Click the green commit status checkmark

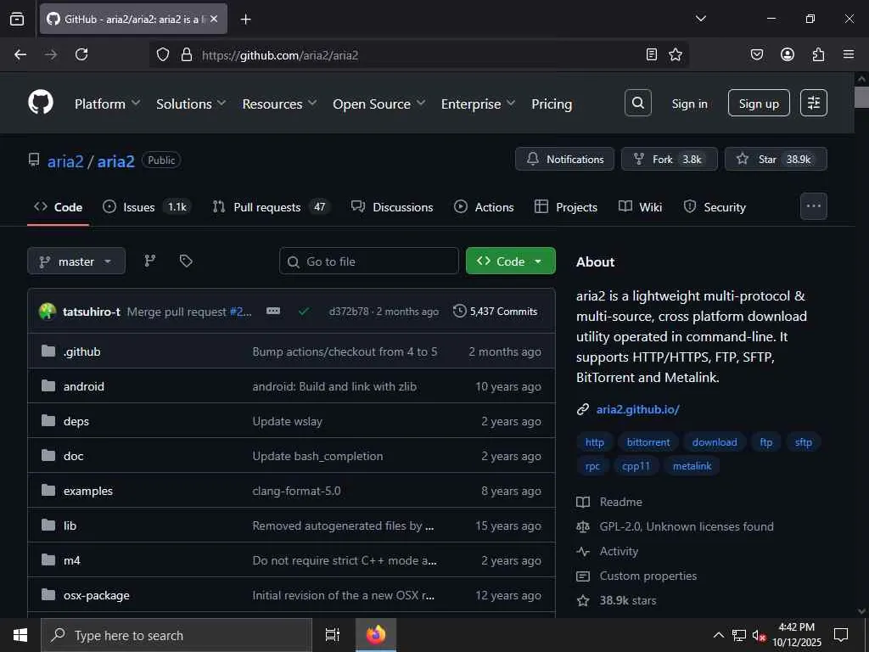coord(303,312)
